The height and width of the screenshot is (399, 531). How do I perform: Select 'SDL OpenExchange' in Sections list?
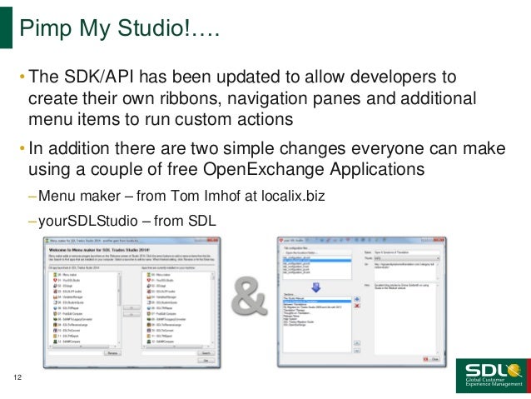click(295, 325)
